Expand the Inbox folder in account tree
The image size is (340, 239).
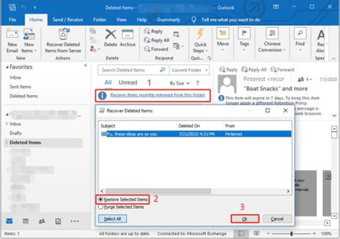(7, 124)
